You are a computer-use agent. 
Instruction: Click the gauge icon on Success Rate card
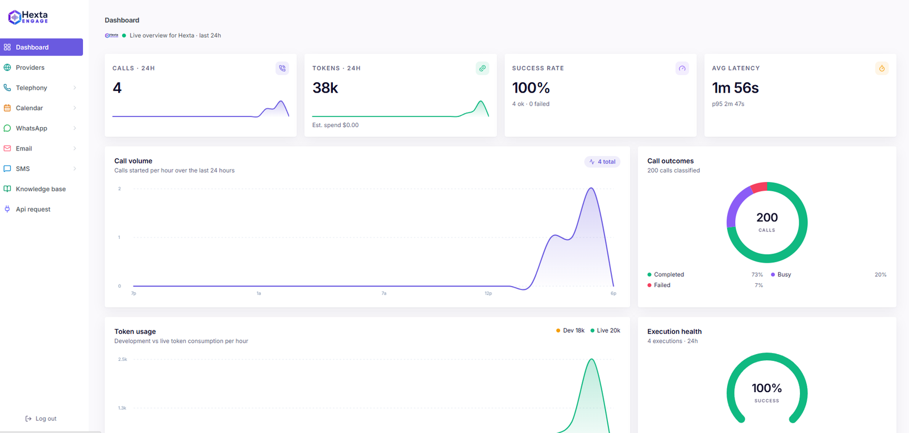pos(682,68)
